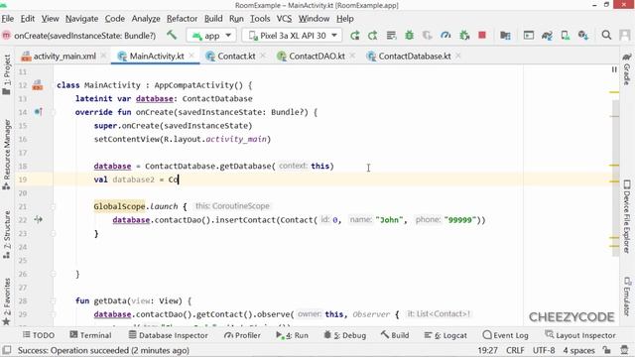Open the Edit menu
This screenshot has width=635, height=357.
(x=28, y=19)
